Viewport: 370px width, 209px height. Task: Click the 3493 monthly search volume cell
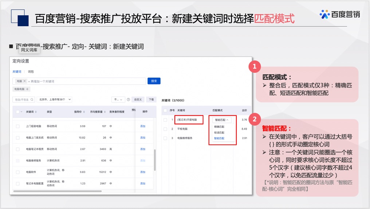[x=103, y=149]
